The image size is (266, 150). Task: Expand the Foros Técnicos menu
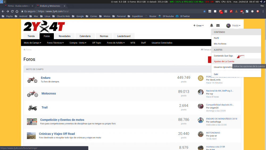tap(55, 43)
